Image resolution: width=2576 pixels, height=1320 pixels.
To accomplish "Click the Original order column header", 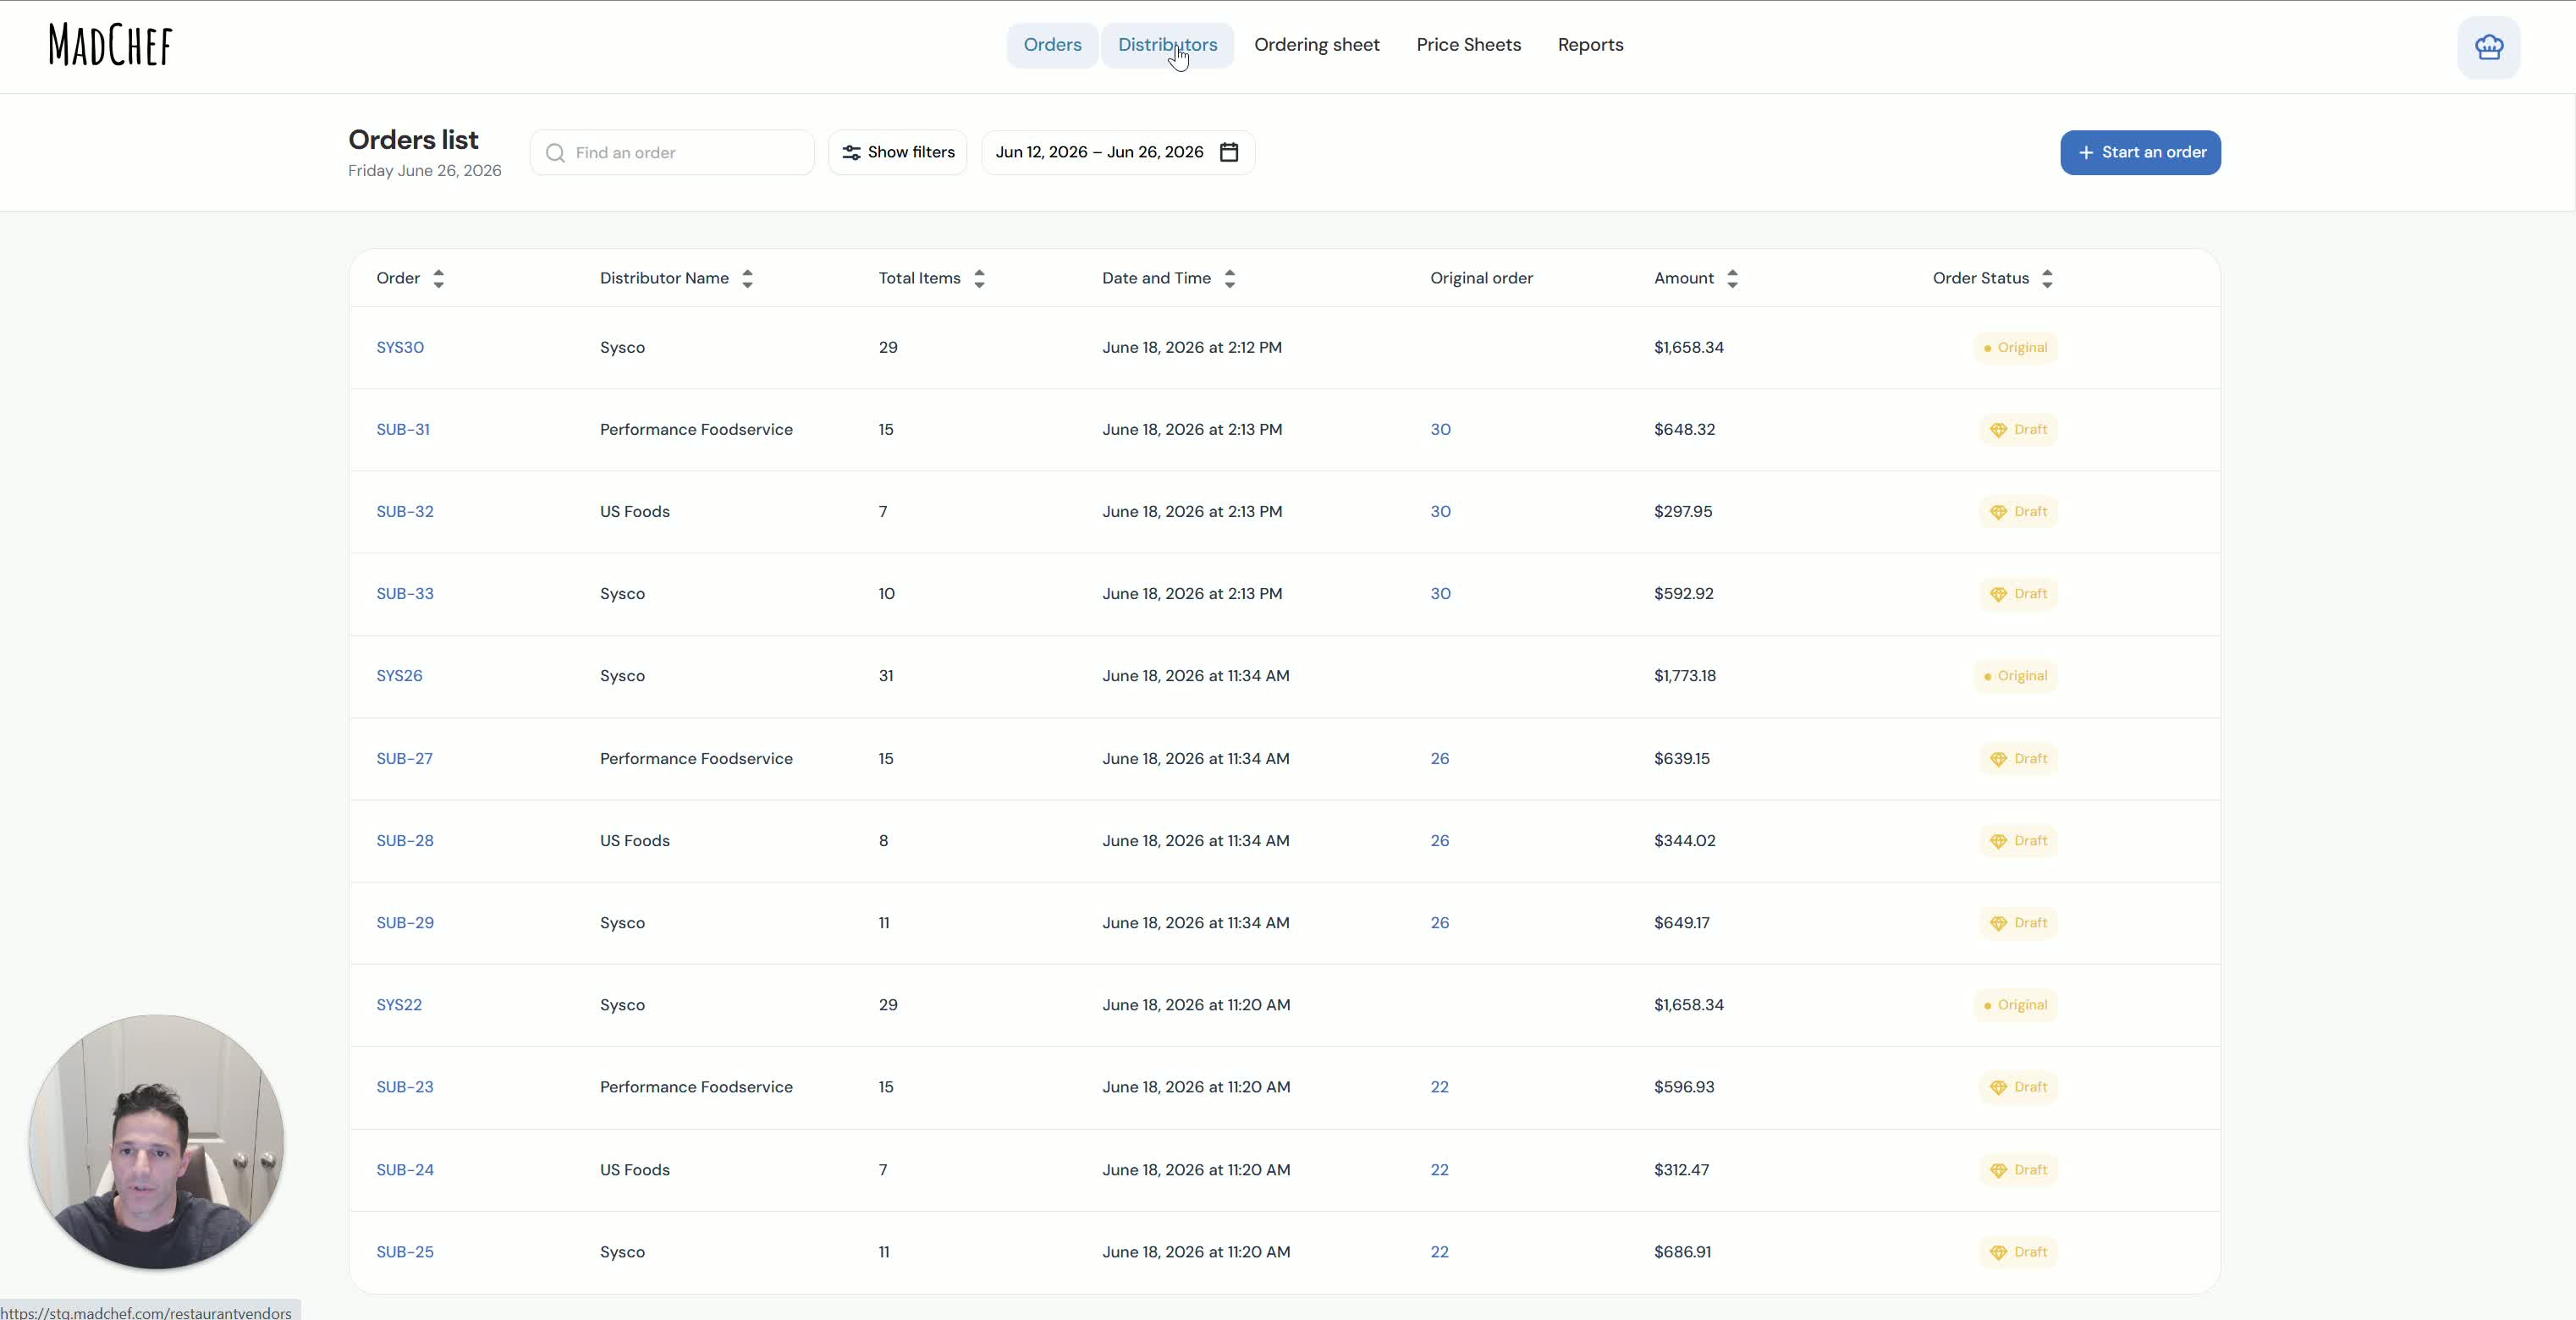I will [1481, 279].
